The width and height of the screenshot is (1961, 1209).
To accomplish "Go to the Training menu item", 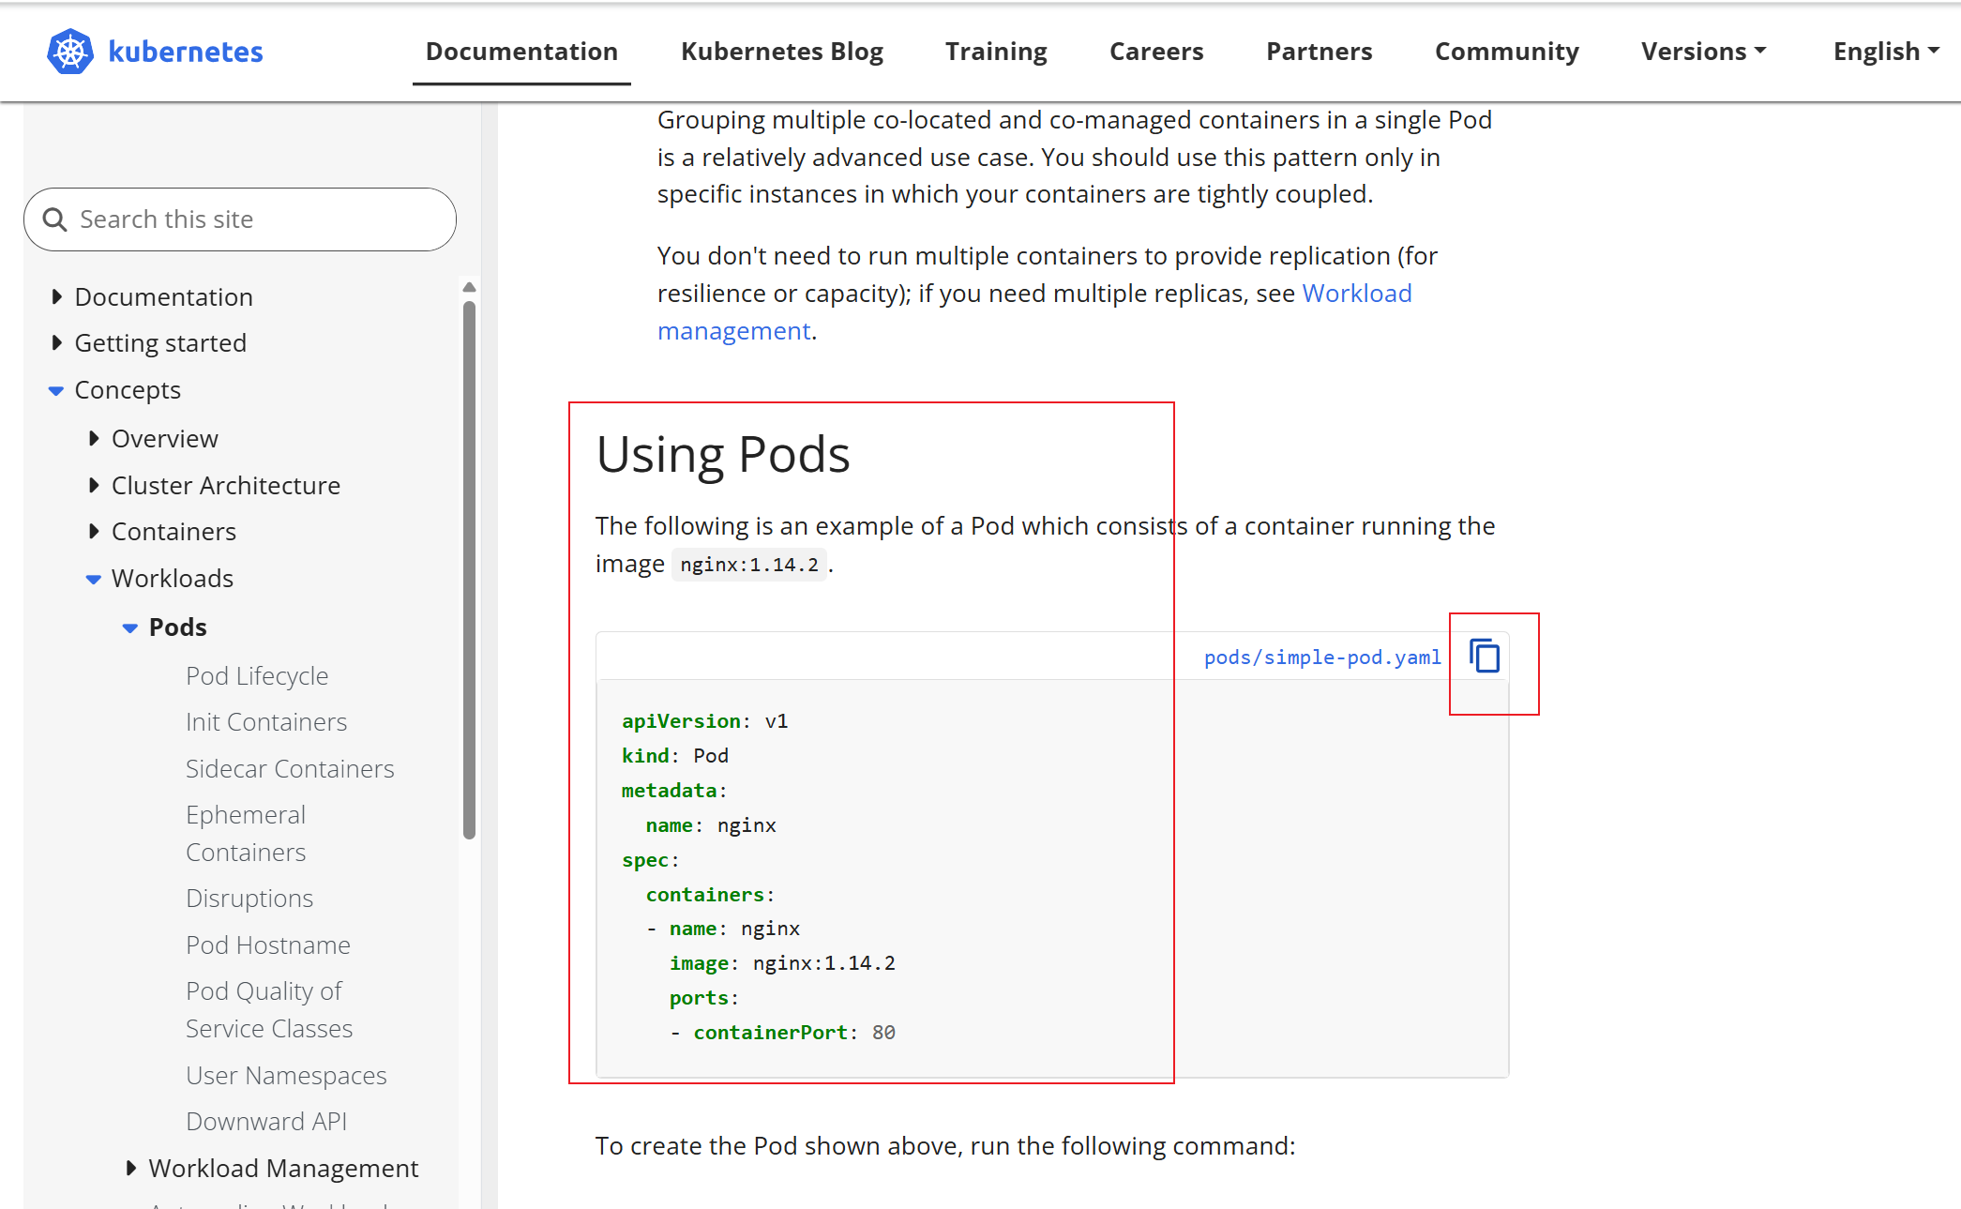I will (x=995, y=52).
